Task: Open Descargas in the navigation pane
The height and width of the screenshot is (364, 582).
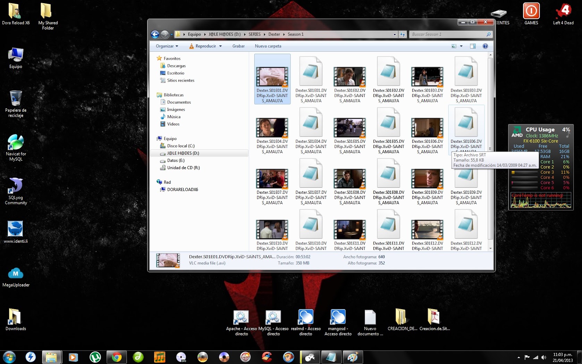Action: pos(176,66)
